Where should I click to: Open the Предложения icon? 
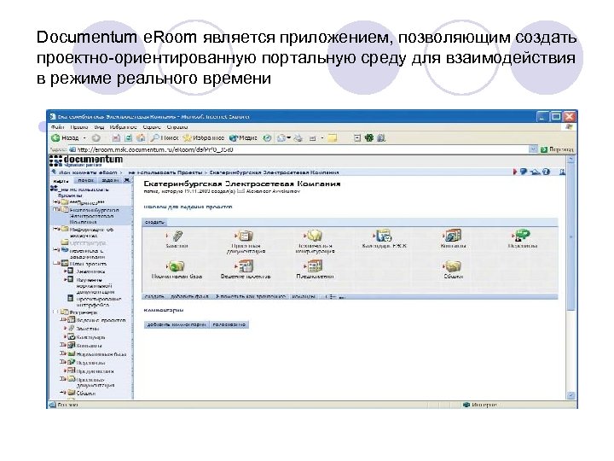pyautogui.click(x=315, y=266)
